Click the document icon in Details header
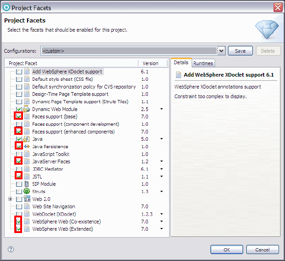Screen dimensions: 285x261 pyautogui.click(x=178, y=75)
